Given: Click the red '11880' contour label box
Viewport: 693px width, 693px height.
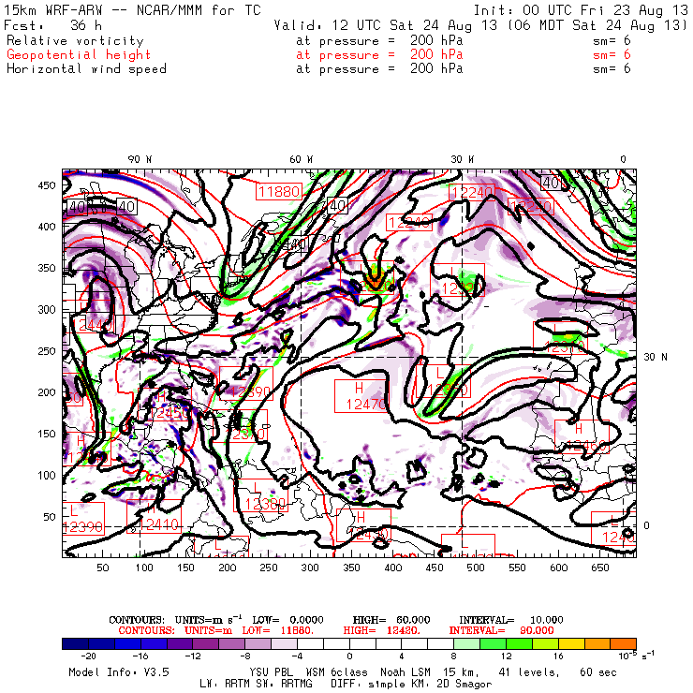Looking at the screenshot, I should tap(279, 191).
